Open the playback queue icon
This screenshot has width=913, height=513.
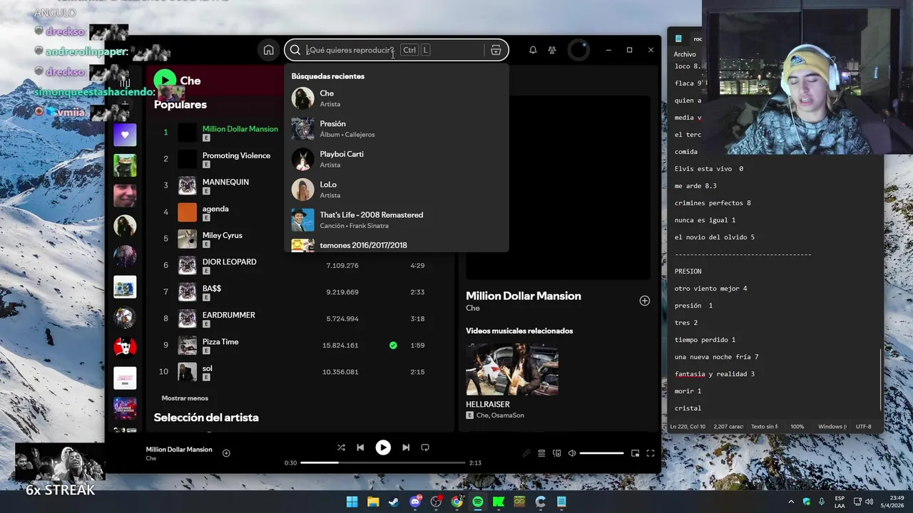click(541, 453)
